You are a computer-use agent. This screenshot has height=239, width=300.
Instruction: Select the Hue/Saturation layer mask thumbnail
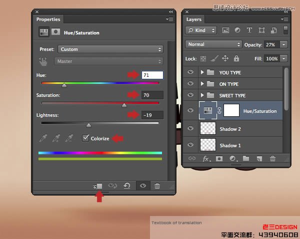click(x=231, y=110)
